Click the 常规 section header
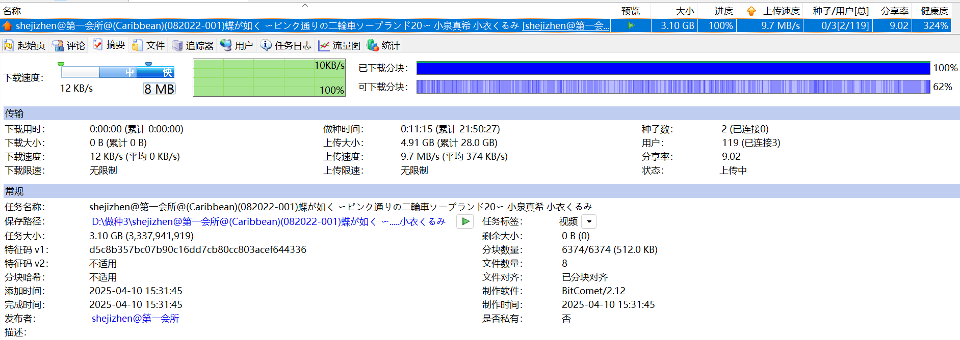This screenshot has height=340, width=960. coord(481,191)
